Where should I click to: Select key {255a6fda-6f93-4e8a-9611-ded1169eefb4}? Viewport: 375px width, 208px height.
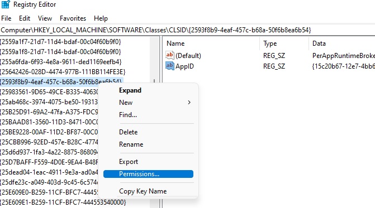point(61,62)
